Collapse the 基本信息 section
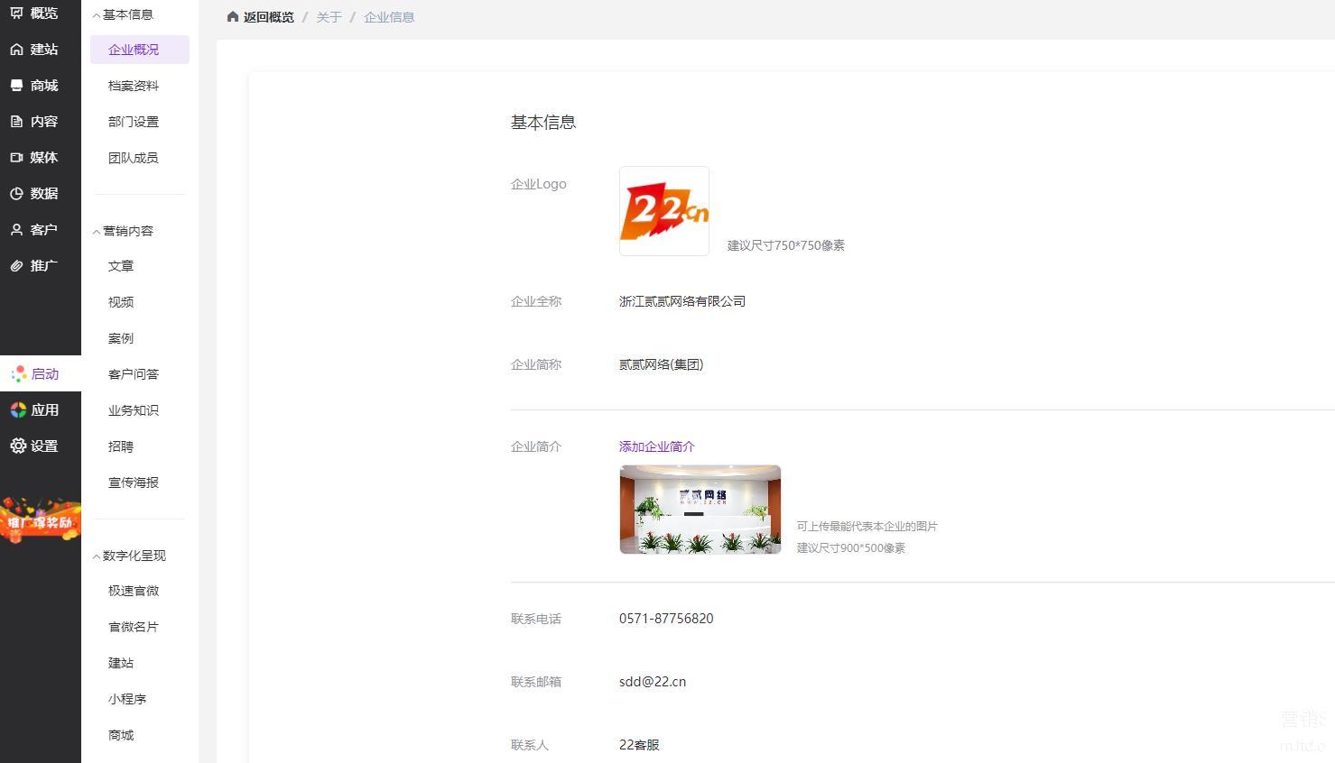 [97, 15]
